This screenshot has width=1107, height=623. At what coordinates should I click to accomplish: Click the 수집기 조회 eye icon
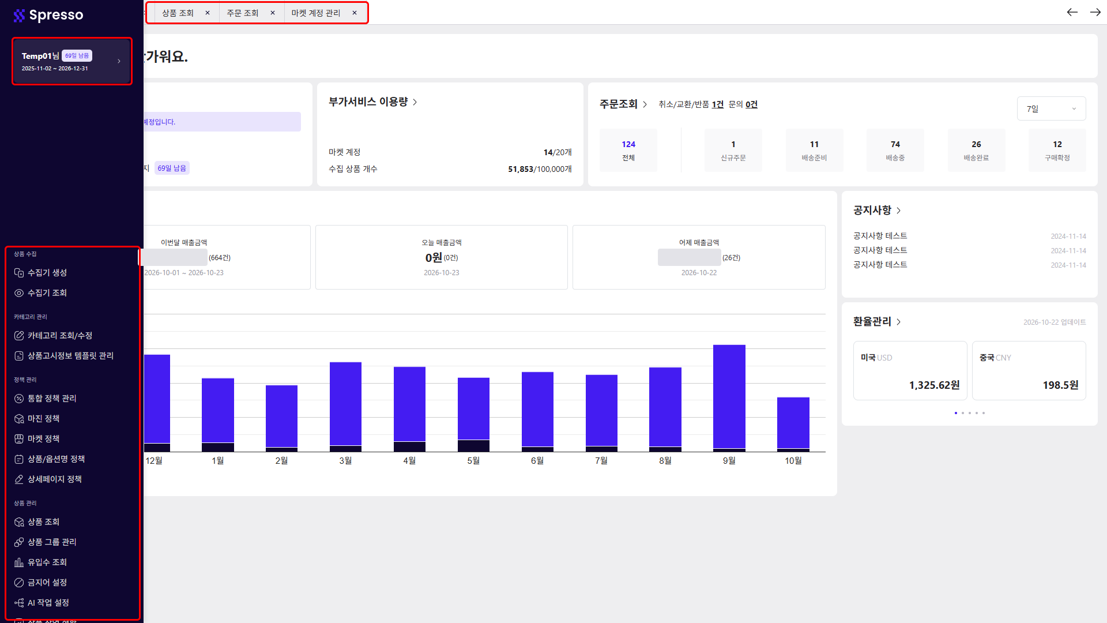point(19,293)
